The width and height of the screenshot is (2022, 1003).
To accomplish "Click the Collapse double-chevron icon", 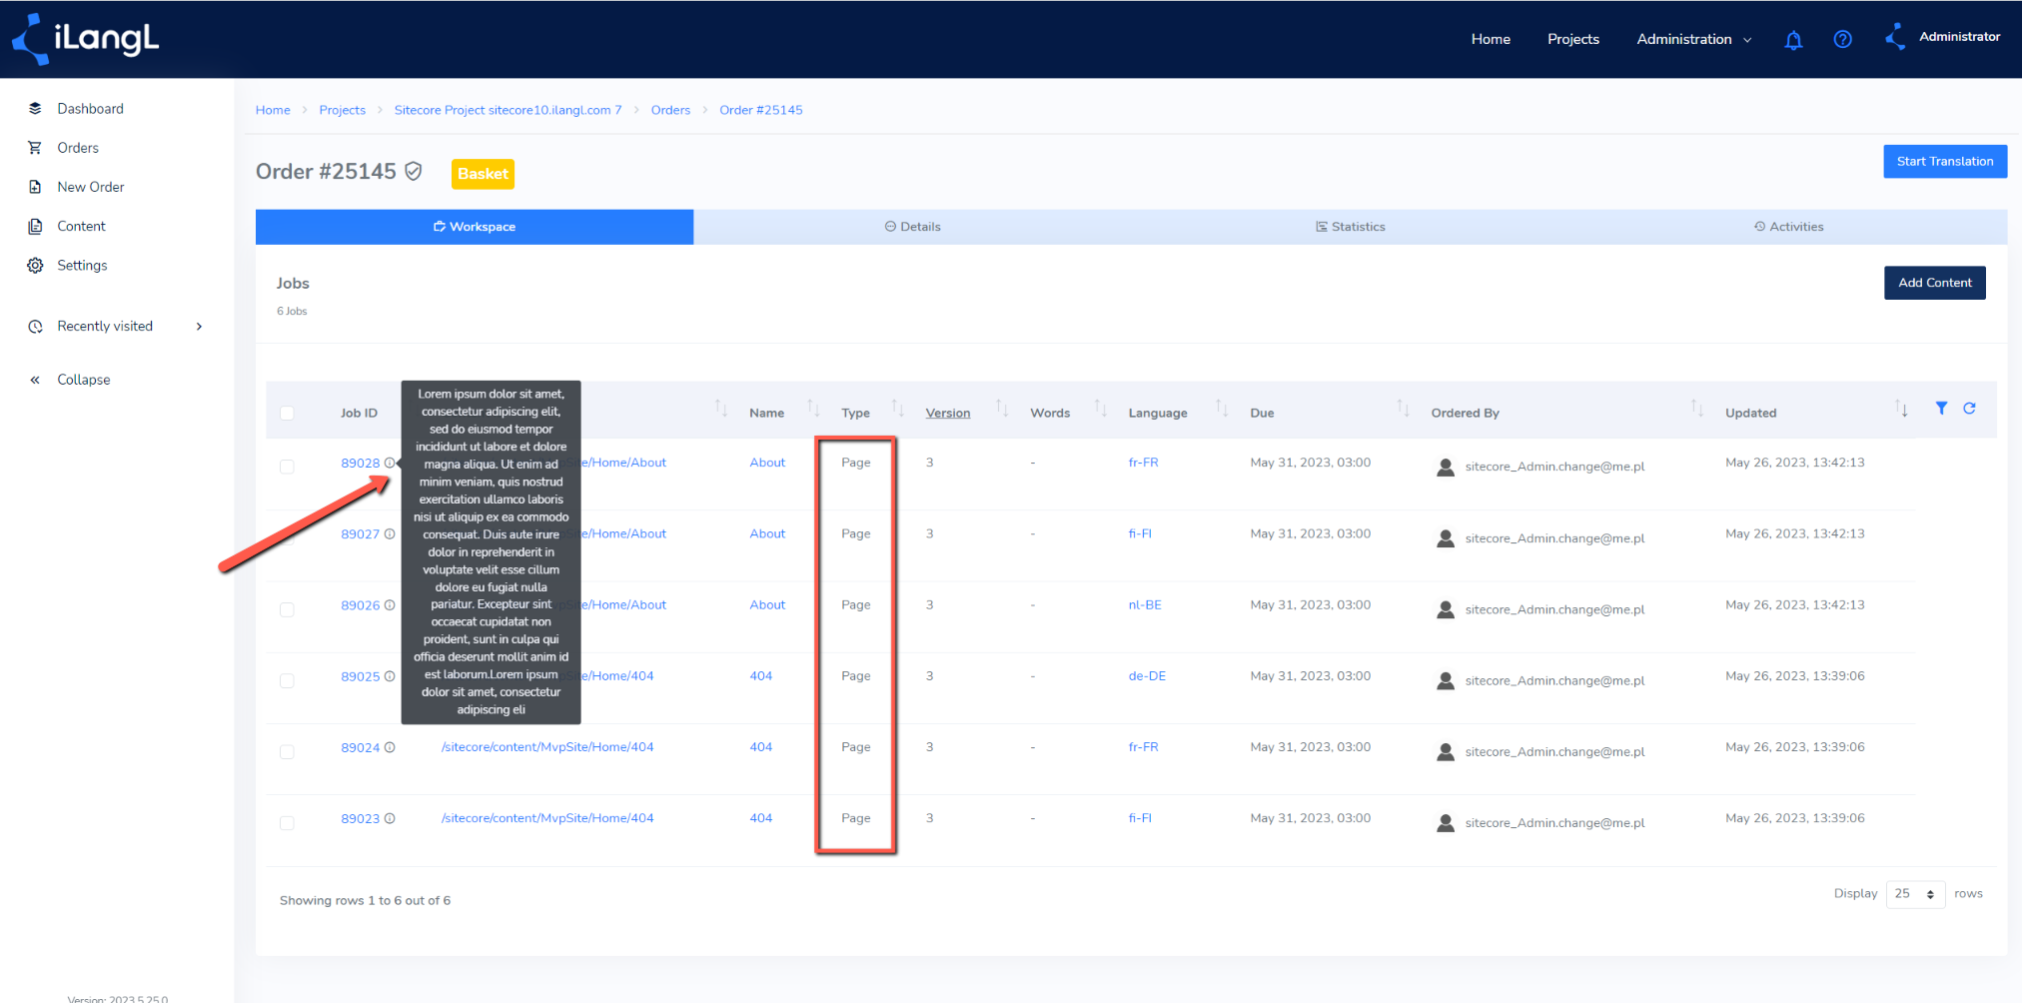I will [35, 380].
